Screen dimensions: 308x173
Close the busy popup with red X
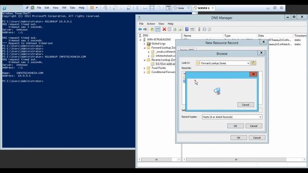pyautogui.click(x=253, y=74)
